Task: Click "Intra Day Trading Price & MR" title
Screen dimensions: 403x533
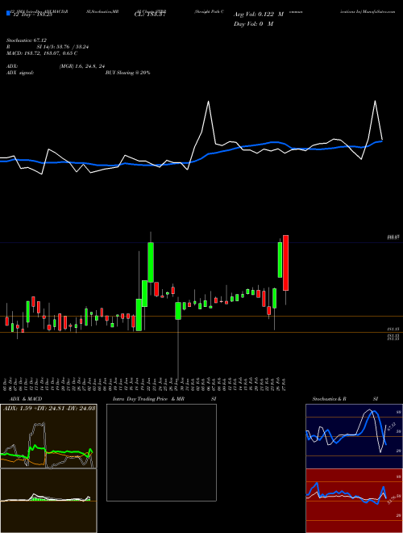Action: click(x=148, y=399)
